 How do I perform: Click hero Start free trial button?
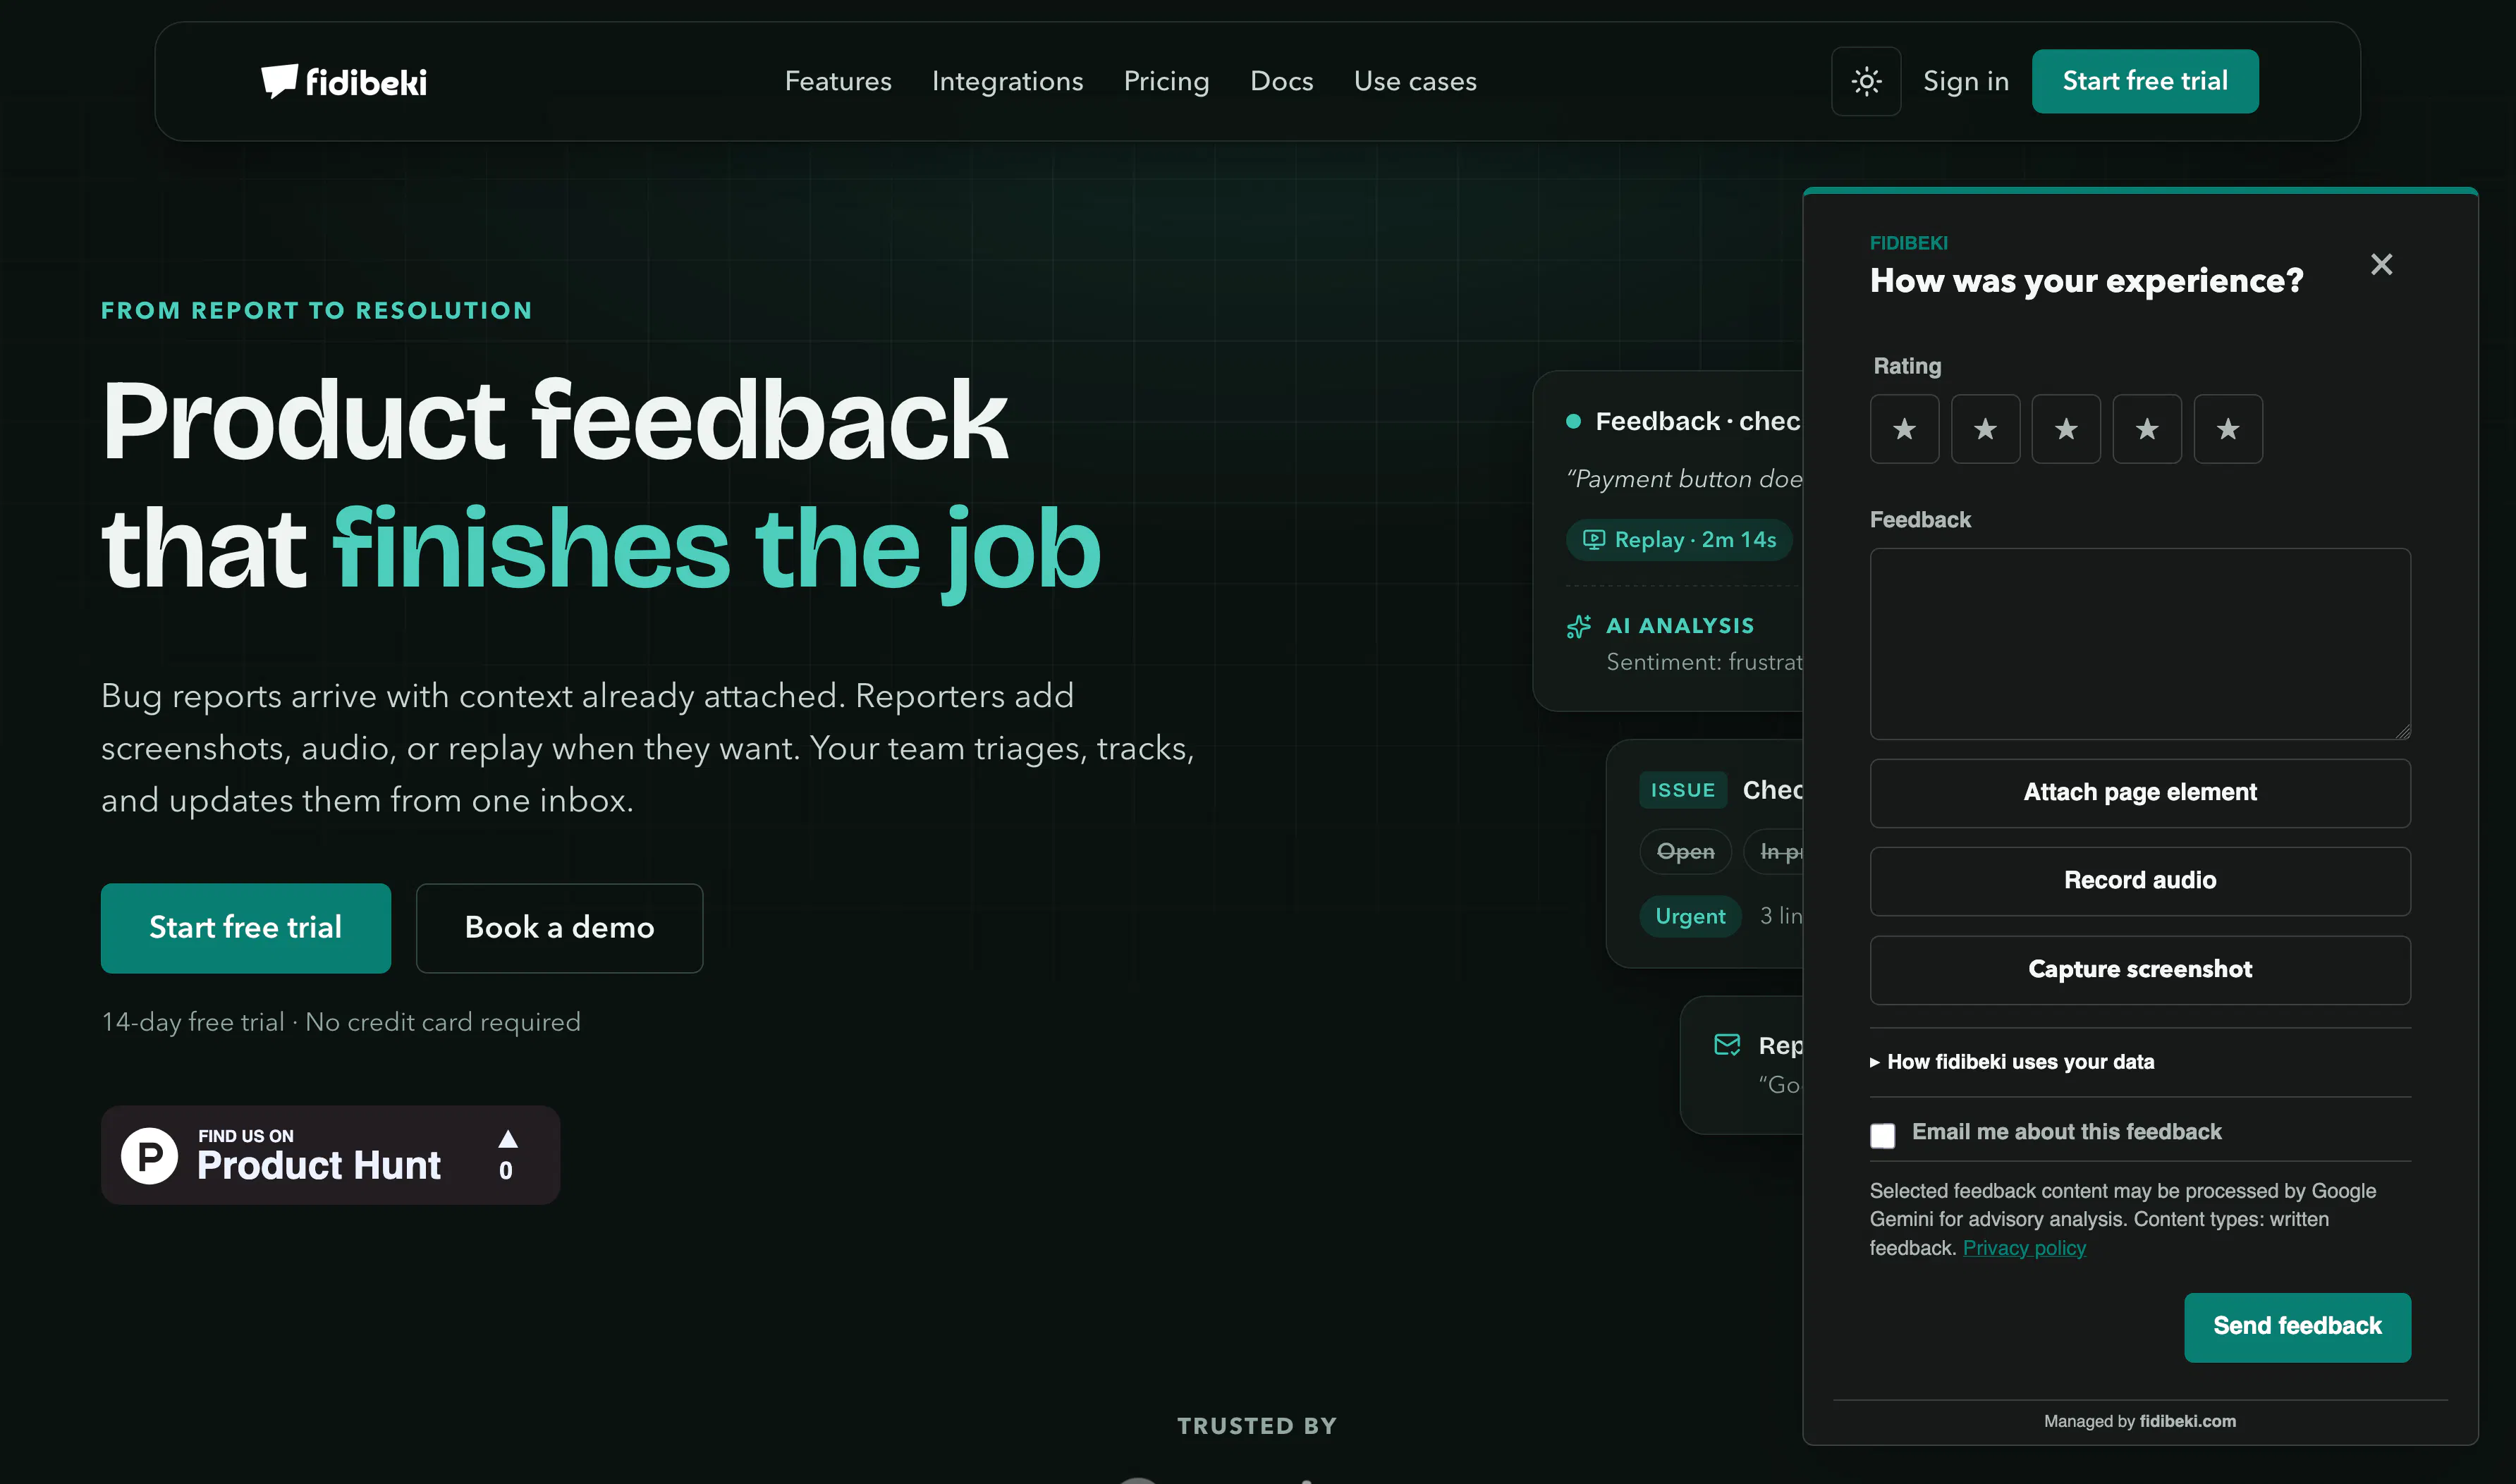coord(246,928)
